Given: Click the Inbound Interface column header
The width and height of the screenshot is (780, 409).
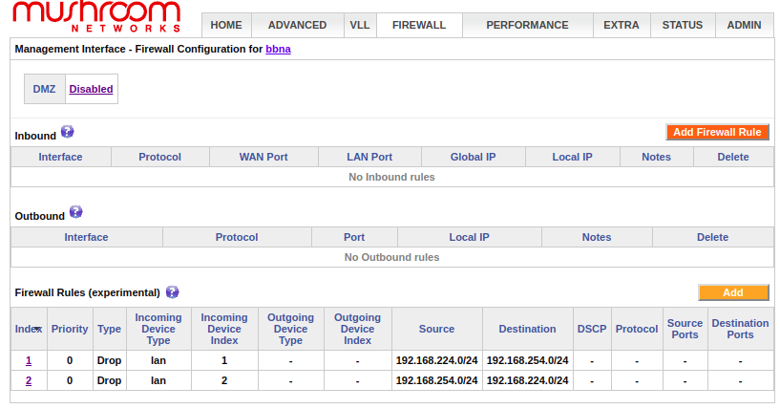Looking at the screenshot, I should tap(61, 157).
